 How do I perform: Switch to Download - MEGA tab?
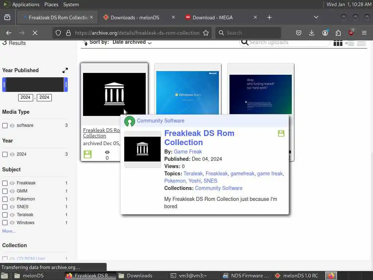[221, 17]
